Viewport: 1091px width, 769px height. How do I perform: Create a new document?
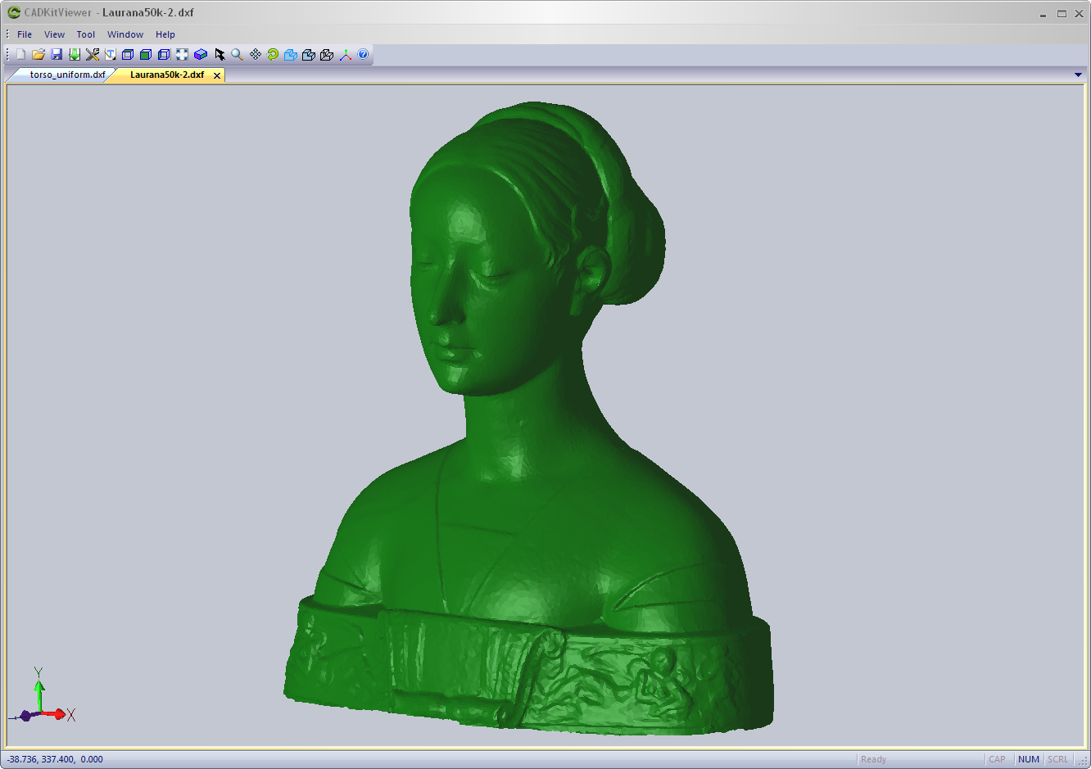pyautogui.click(x=19, y=54)
